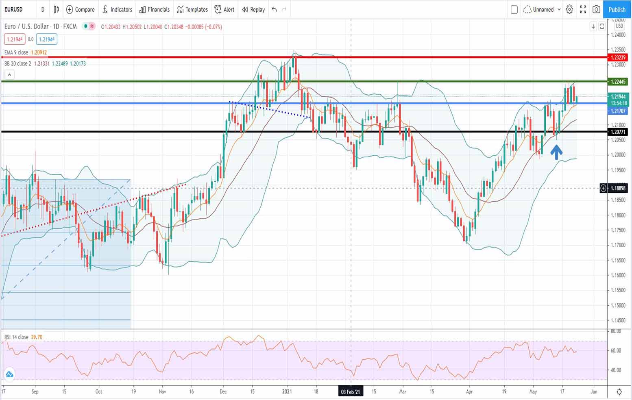The image size is (632, 400).
Task: Take a chart snapshot with the camera icon
Action: [596, 9]
